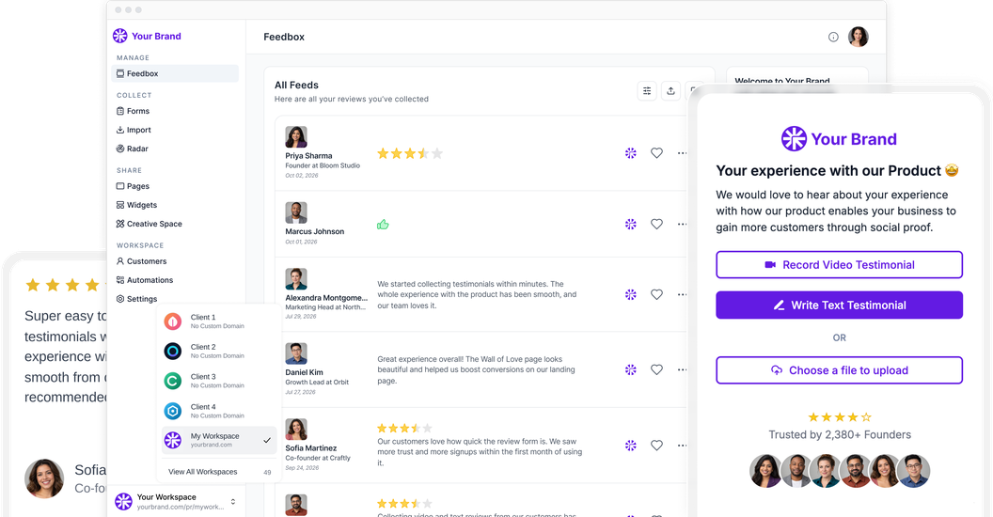Open Automations in the sidebar

(x=145, y=280)
